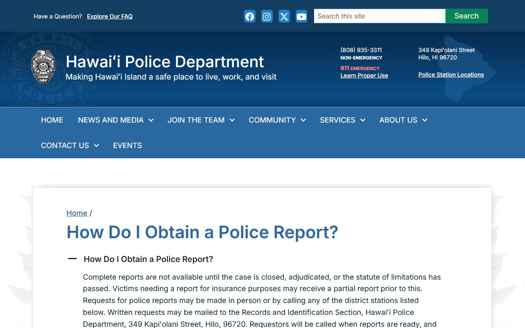The image size is (525, 328).
Task: Click the Hawai'i Police Department site title
Action: [x=165, y=61]
